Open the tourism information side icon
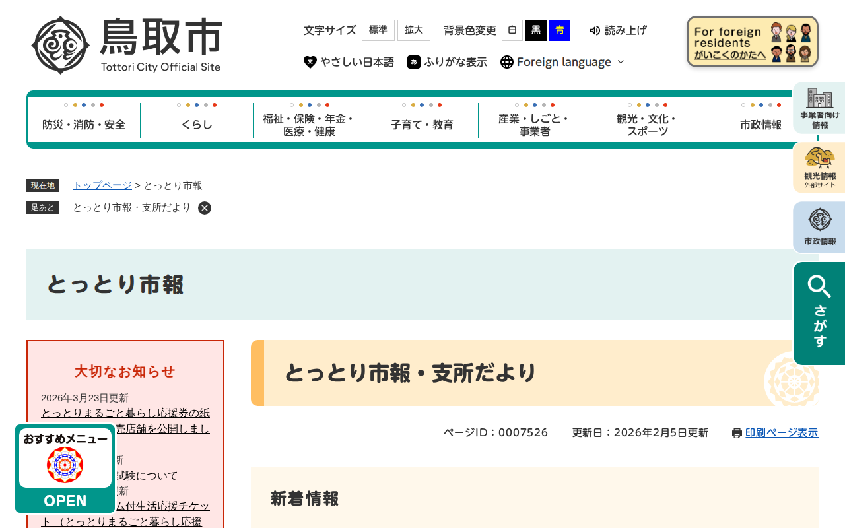 (x=819, y=168)
